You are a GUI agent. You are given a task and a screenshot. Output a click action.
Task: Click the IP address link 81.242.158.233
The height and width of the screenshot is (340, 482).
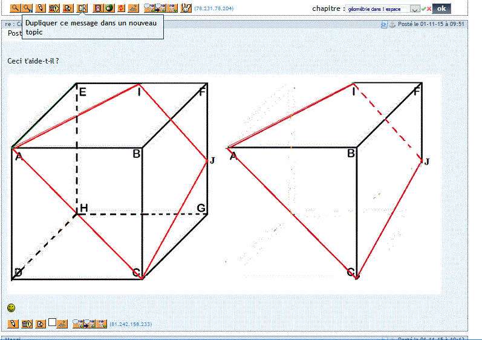pyautogui.click(x=131, y=324)
